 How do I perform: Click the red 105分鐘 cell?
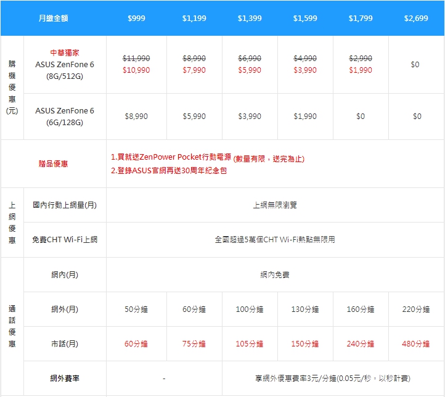coord(250,344)
